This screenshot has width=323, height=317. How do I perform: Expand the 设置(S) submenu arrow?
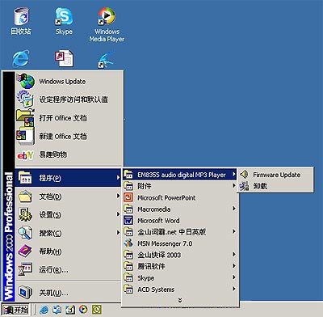pos(118,214)
